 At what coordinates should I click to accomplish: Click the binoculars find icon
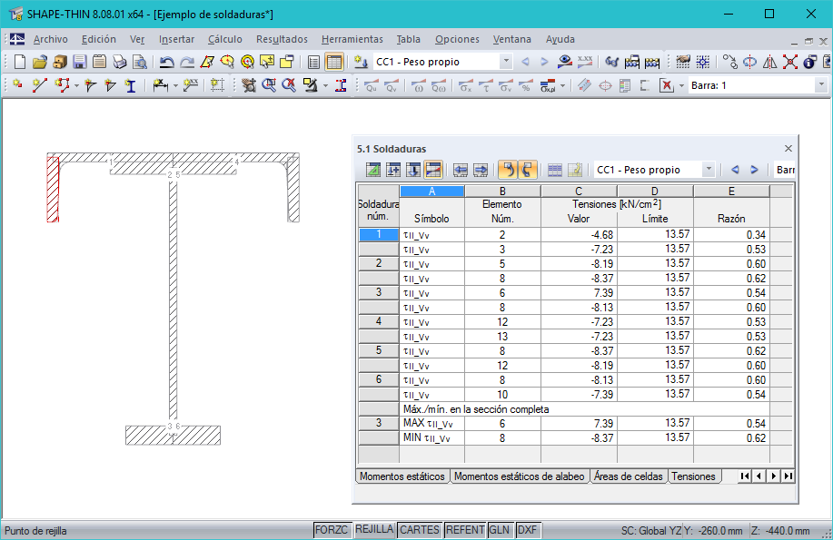612,62
